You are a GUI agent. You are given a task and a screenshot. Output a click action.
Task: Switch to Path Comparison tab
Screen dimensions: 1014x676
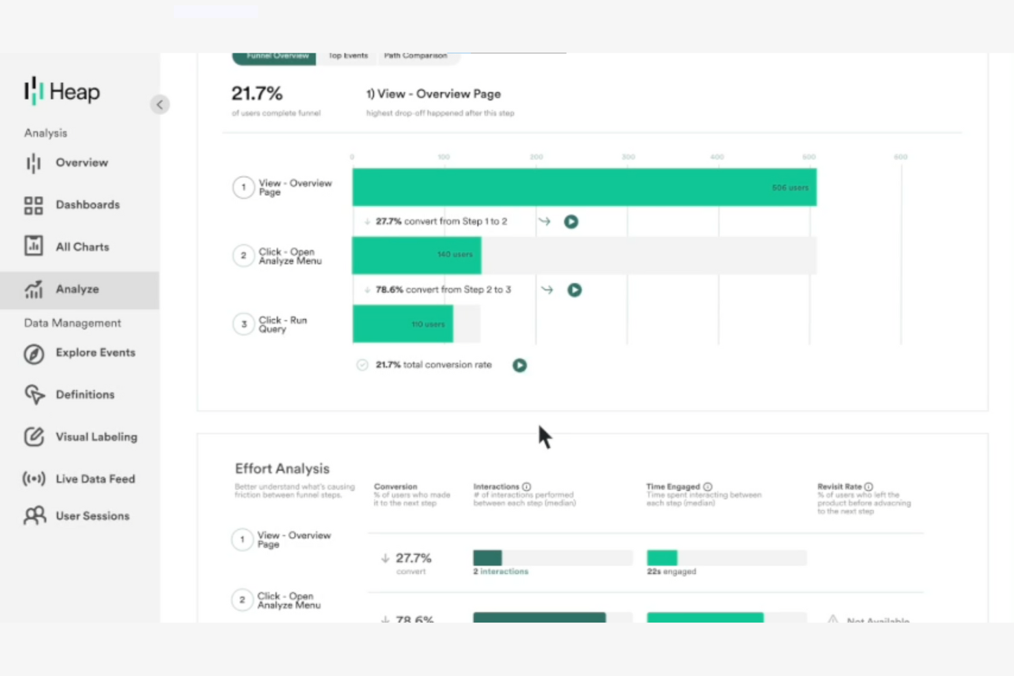tap(415, 56)
